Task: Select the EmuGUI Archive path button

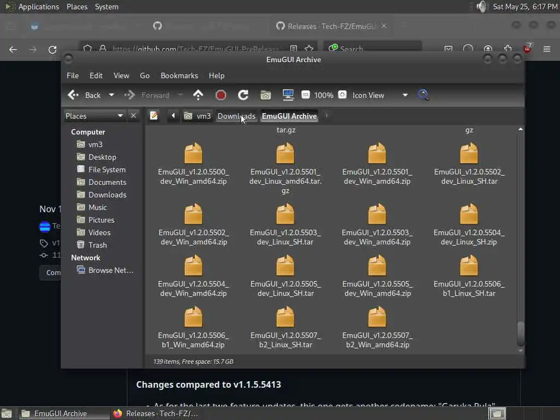Action: coord(289,116)
